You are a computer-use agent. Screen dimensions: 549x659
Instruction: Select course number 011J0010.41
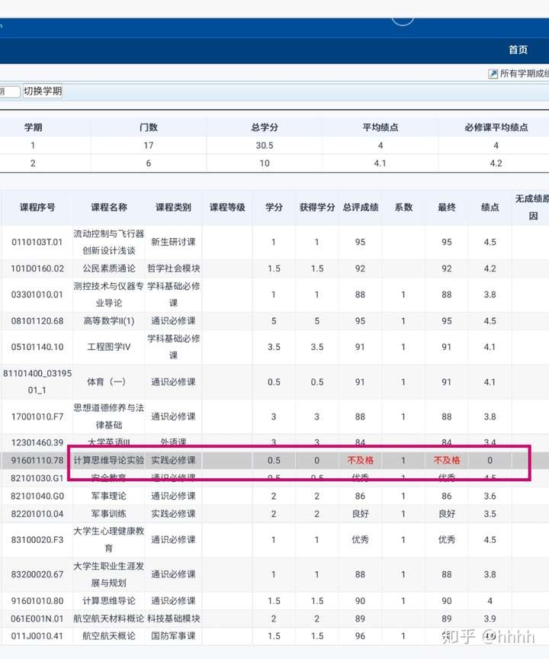pyautogui.click(x=37, y=636)
